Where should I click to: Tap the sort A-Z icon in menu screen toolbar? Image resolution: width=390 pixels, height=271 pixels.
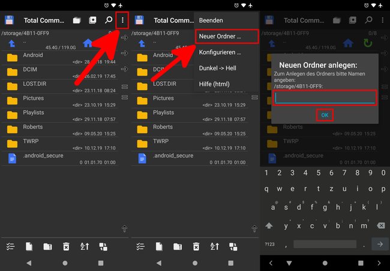pyautogui.click(x=215, y=246)
